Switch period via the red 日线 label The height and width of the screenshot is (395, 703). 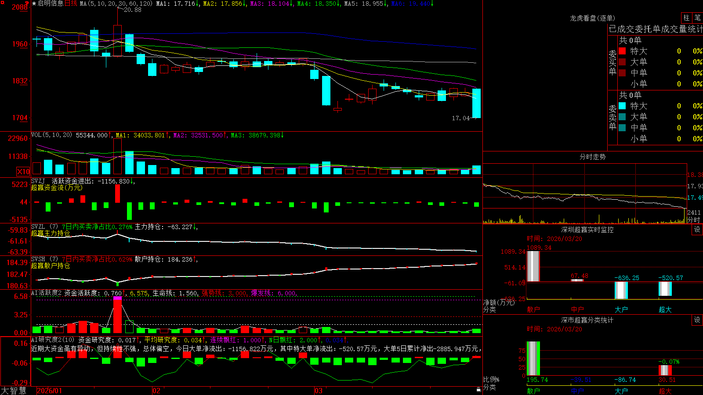pyautogui.click(x=71, y=4)
